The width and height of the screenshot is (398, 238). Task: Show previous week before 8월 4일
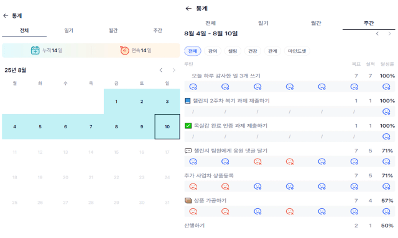377,33
